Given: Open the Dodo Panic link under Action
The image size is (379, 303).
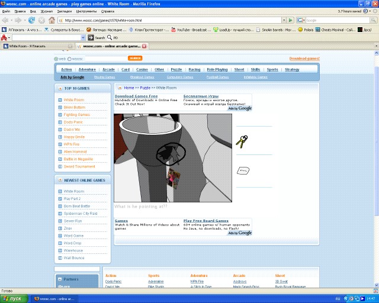Looking at the screenshot, I should [113, 282].
